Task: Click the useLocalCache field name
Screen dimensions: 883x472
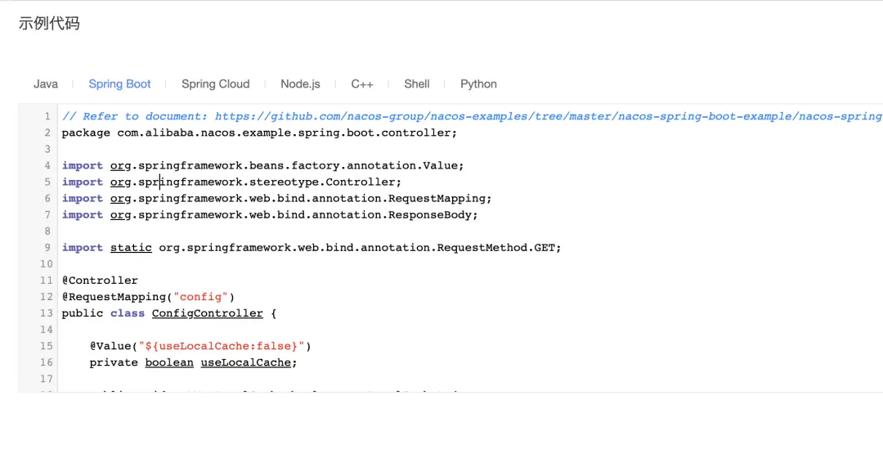Action: pos(246,362)
